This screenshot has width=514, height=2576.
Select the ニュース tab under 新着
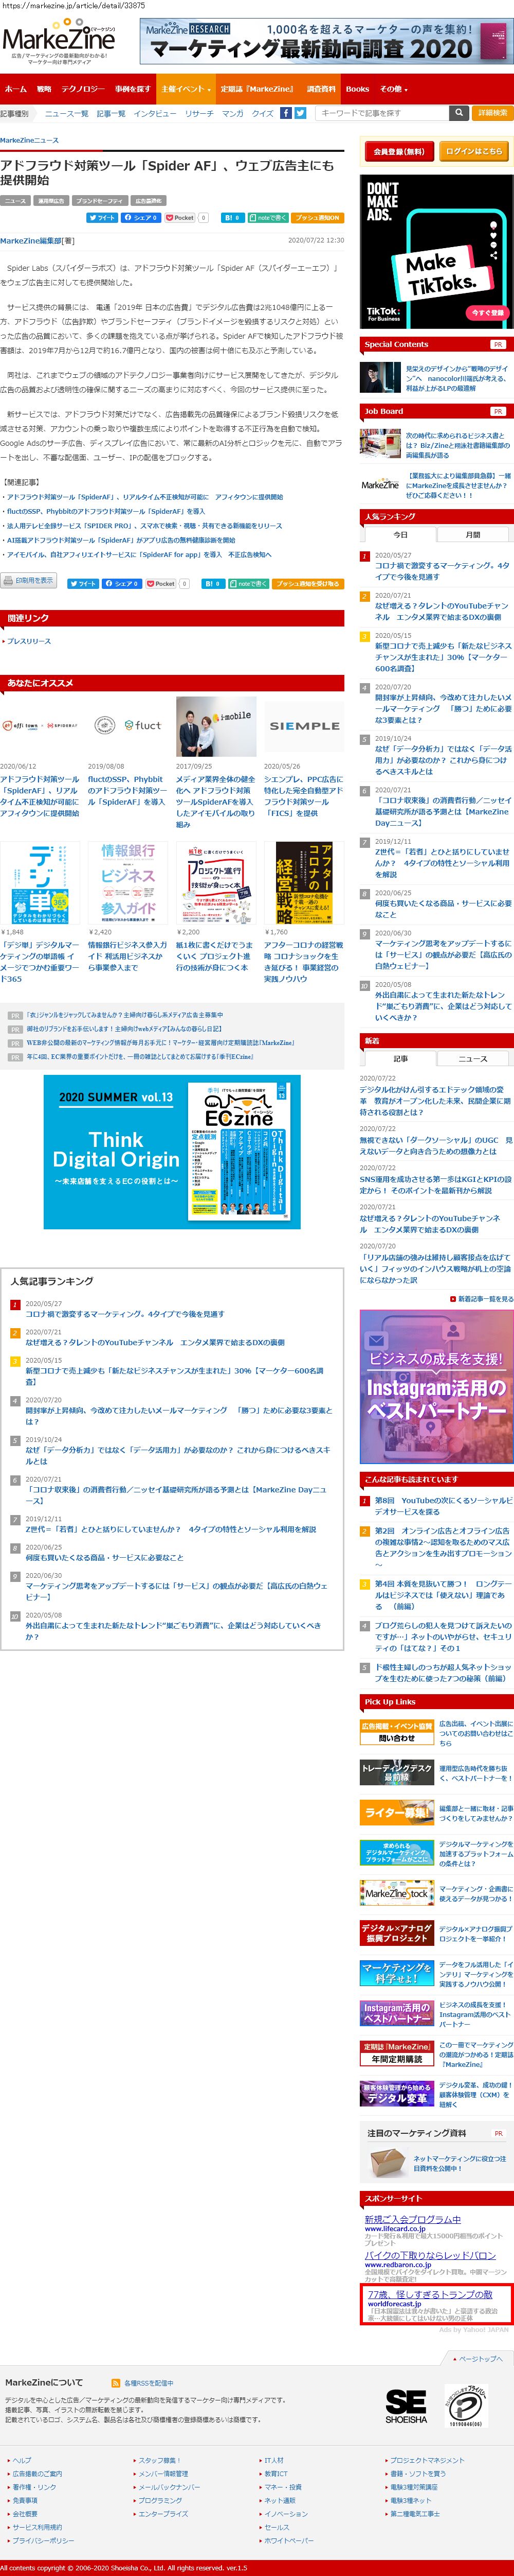472,1058
